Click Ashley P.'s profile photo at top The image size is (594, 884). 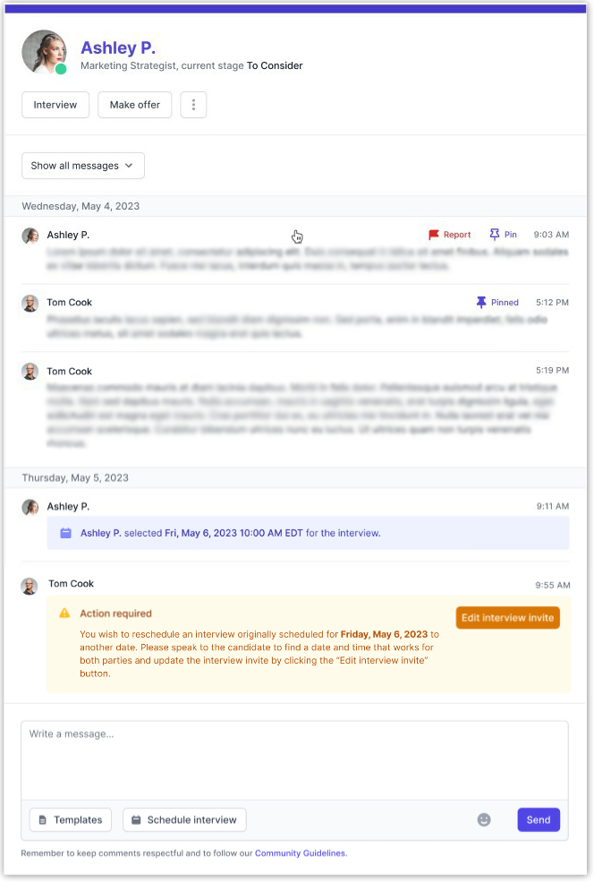click(44, 52)
